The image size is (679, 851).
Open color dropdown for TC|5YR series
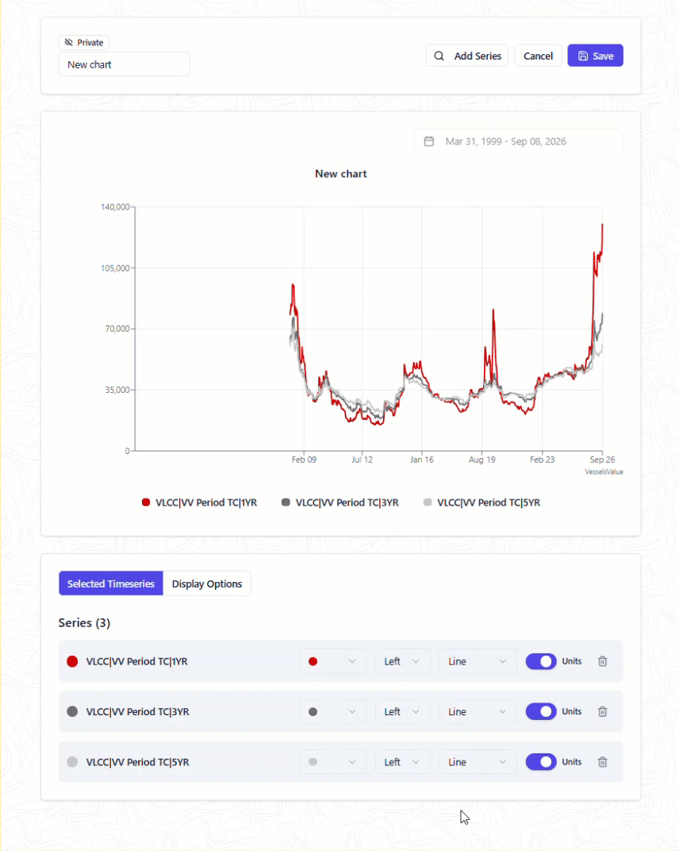pos(332,762)
